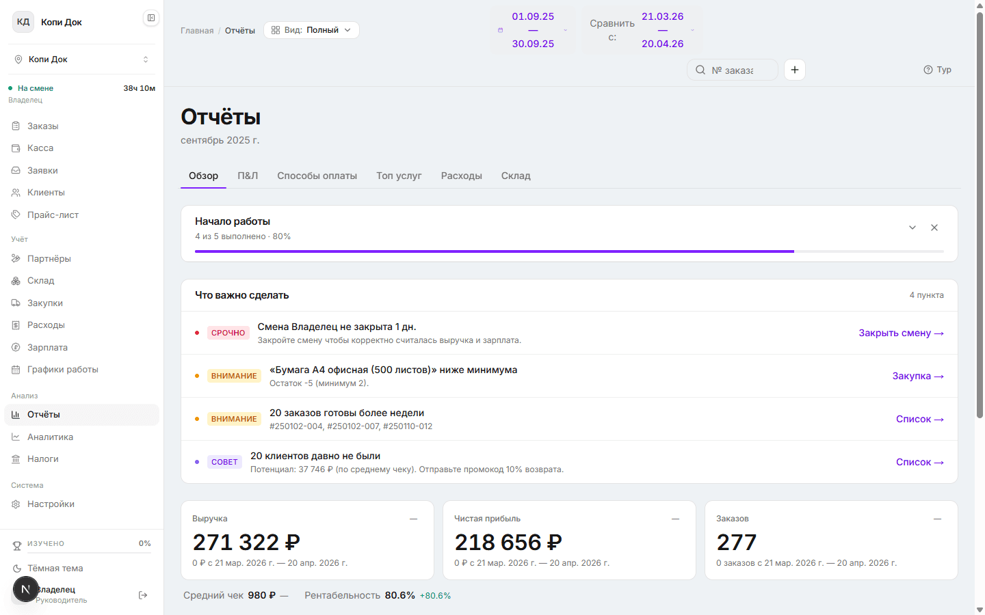Open the 01.09.25 — 30.09.25 date range picker
The image size is (985, 615).
533,30
